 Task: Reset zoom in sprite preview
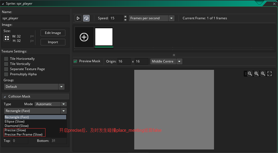[257, 74]
